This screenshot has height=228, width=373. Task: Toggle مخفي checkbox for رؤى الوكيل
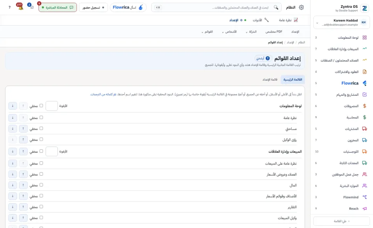41,140
